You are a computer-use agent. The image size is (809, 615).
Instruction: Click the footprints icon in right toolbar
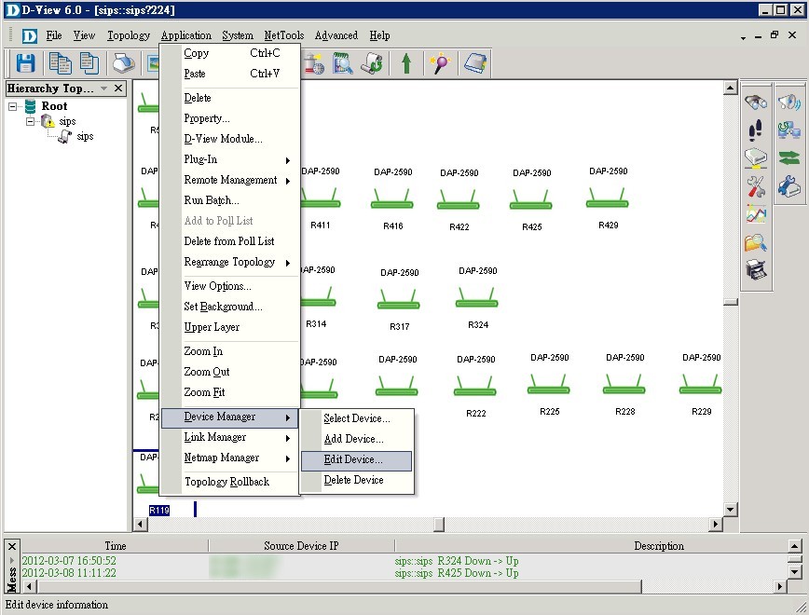[x=756, y=130]
